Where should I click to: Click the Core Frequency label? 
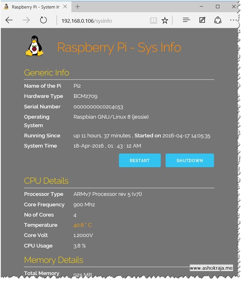point(44,205)
